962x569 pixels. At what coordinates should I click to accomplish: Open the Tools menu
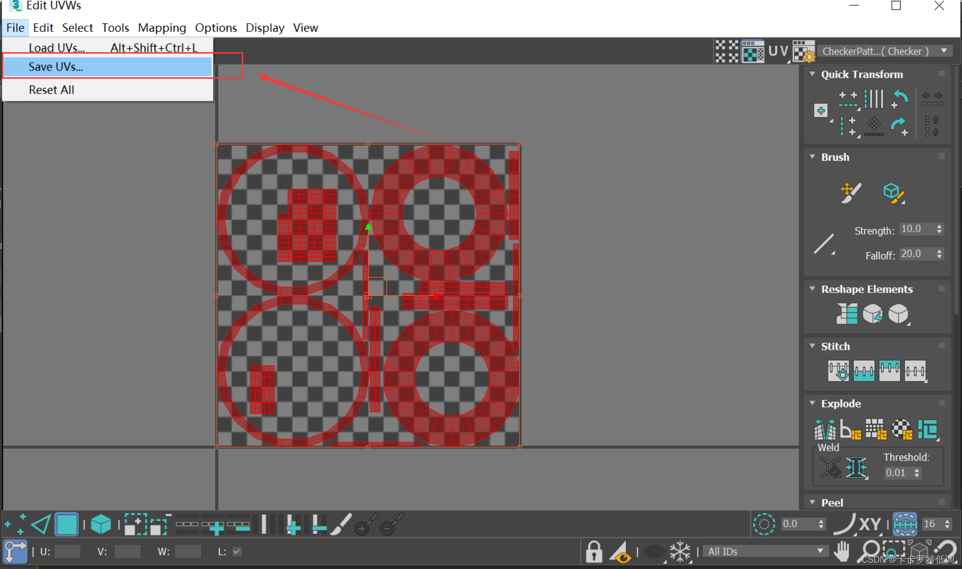click(x=115, y=28)
